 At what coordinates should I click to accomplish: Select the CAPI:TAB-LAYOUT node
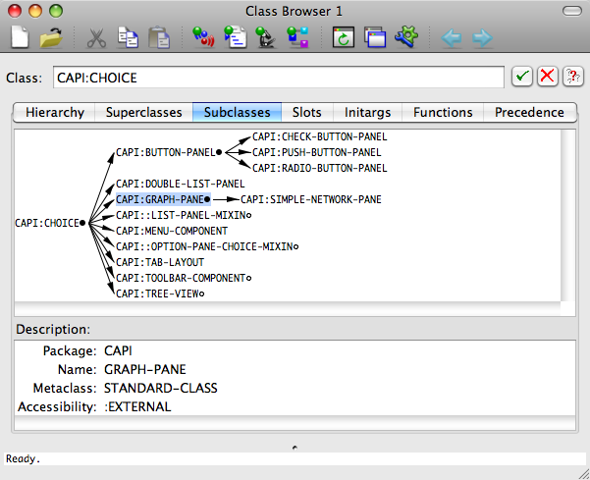click(160, 262)
